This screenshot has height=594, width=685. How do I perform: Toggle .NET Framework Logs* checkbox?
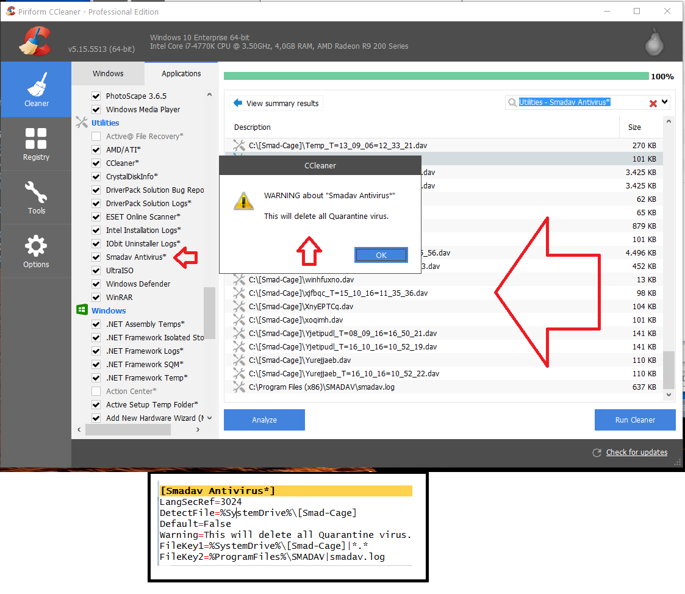(x=96, y=351)
